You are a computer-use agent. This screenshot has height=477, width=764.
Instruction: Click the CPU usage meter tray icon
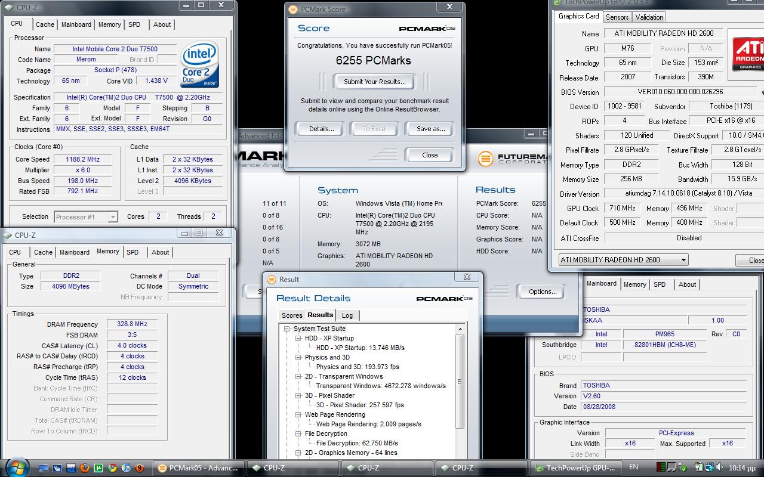[x=661, y=467]
